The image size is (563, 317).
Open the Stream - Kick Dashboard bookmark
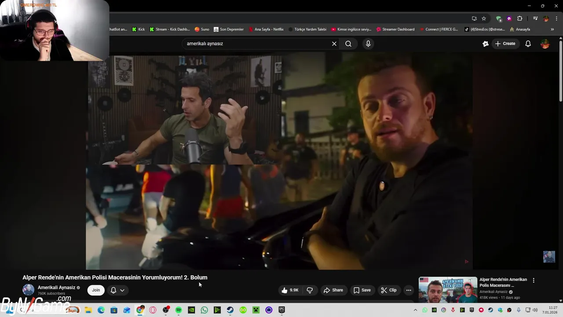click(169, 29)
